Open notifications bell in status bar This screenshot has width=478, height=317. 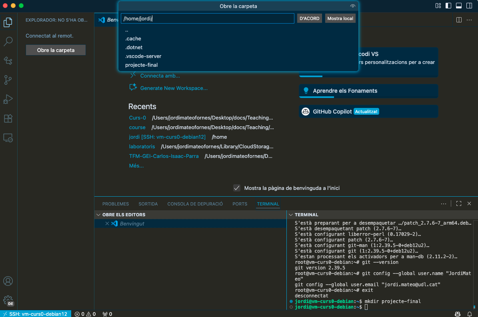pos(470,314)
